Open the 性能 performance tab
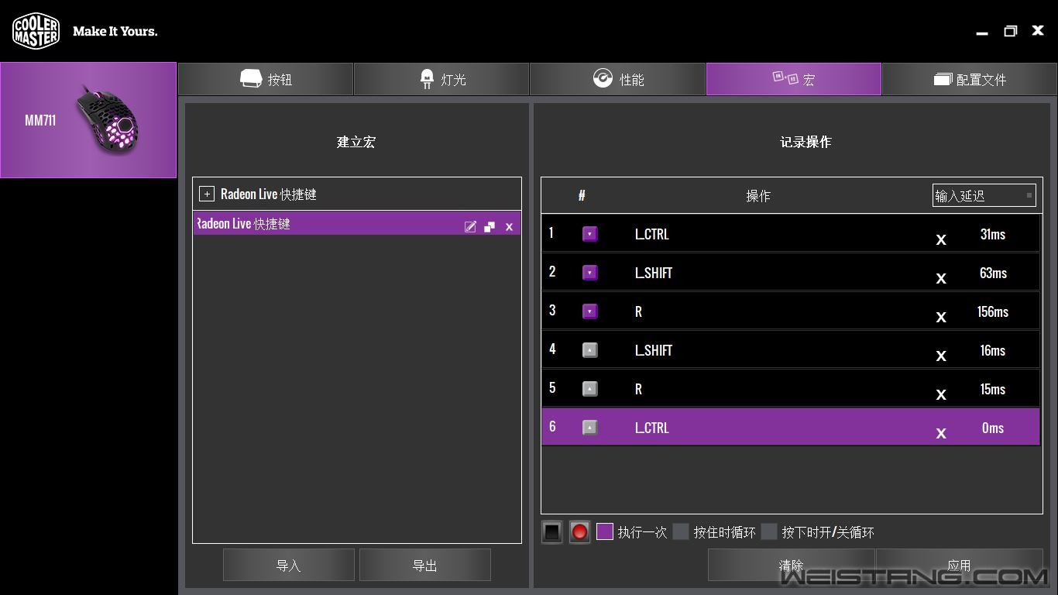The width and height of the screenshot is (1058, 595). (617, 79)
